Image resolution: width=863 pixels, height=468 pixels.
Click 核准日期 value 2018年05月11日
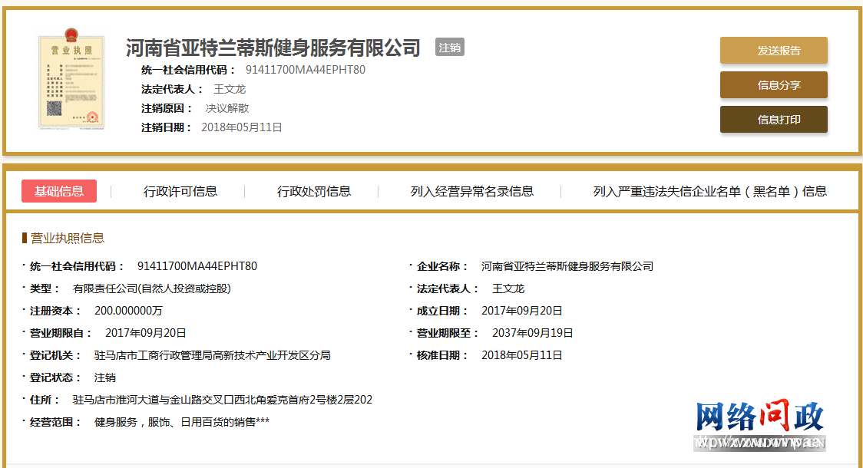[x=522, y=355]
